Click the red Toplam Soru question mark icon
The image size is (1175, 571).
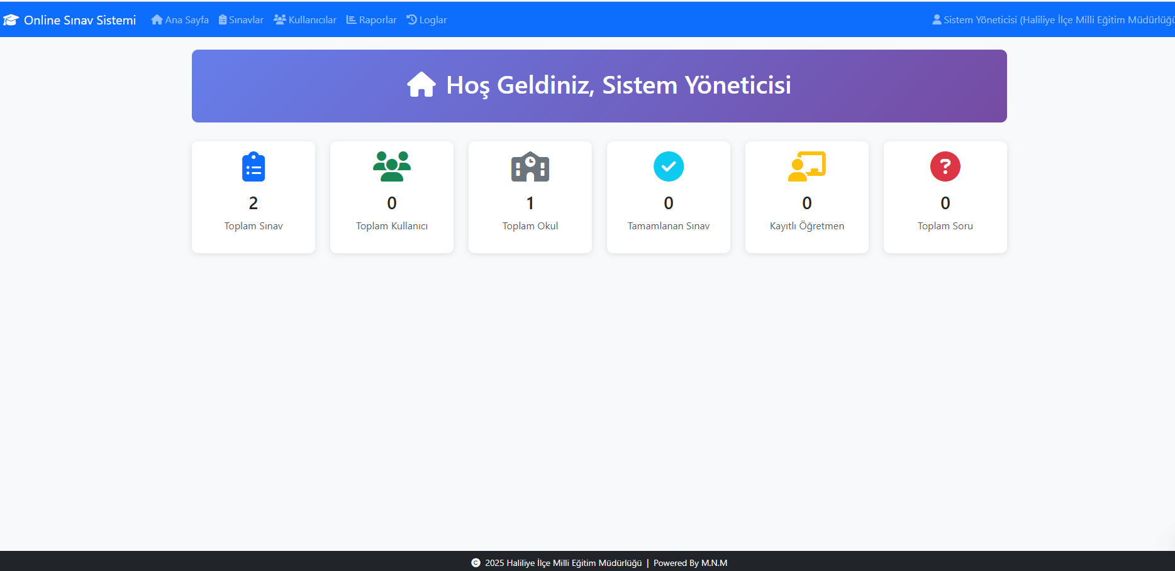click(x=945, y=166)
